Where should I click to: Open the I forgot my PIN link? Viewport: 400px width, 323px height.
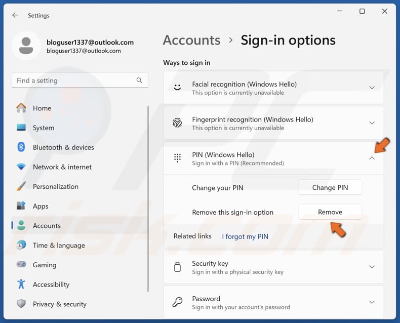click(x=245, y=236)
